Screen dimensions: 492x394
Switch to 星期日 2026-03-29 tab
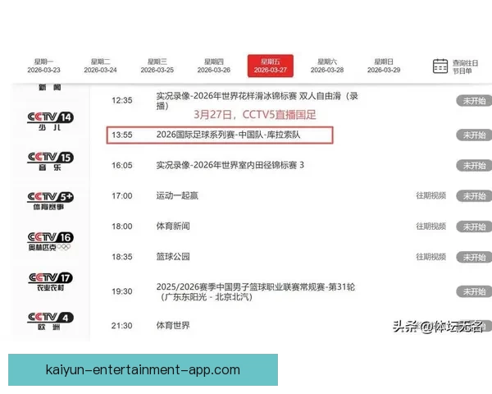[384, 66]
